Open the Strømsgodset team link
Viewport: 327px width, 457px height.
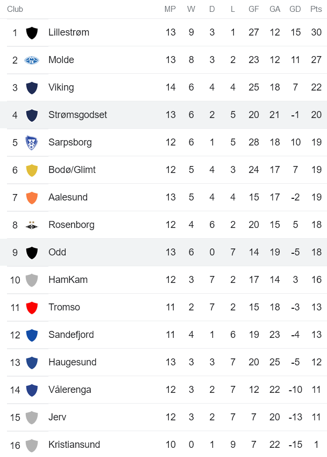pos(77,115)
